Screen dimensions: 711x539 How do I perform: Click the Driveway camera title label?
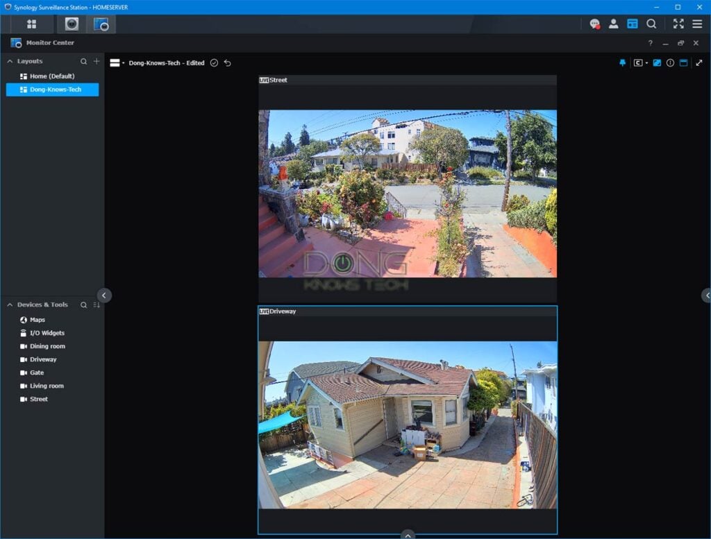283,311
